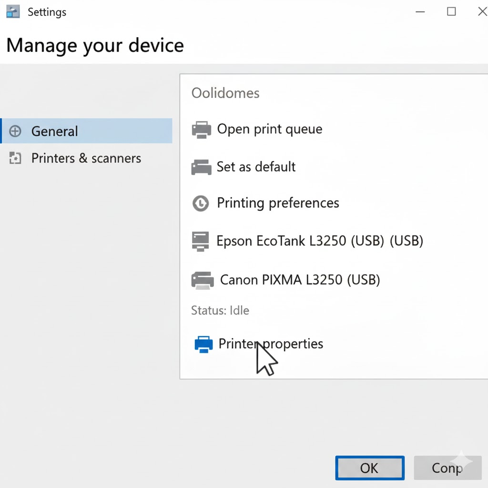Click the circled plus icon beside General
The width and height of the screenshot is (488, 488).
click(15, 132)
